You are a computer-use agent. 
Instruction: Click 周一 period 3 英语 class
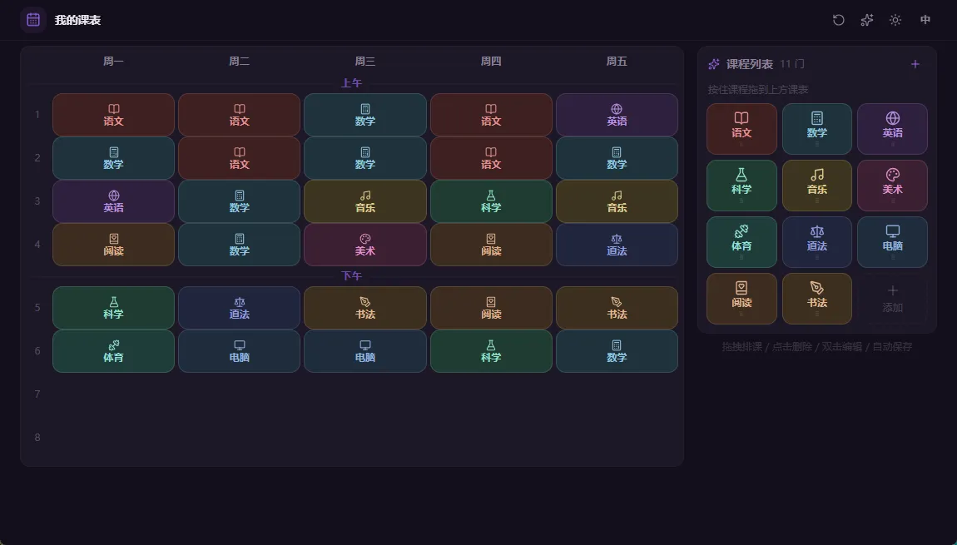pos(113,201)
